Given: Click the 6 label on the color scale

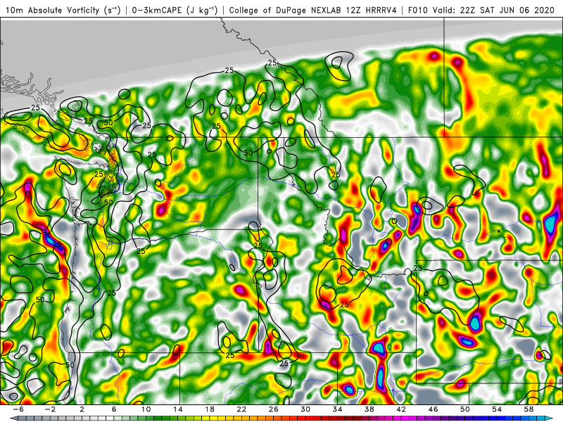Looking at the screenshot, I should tap(114, 409).
